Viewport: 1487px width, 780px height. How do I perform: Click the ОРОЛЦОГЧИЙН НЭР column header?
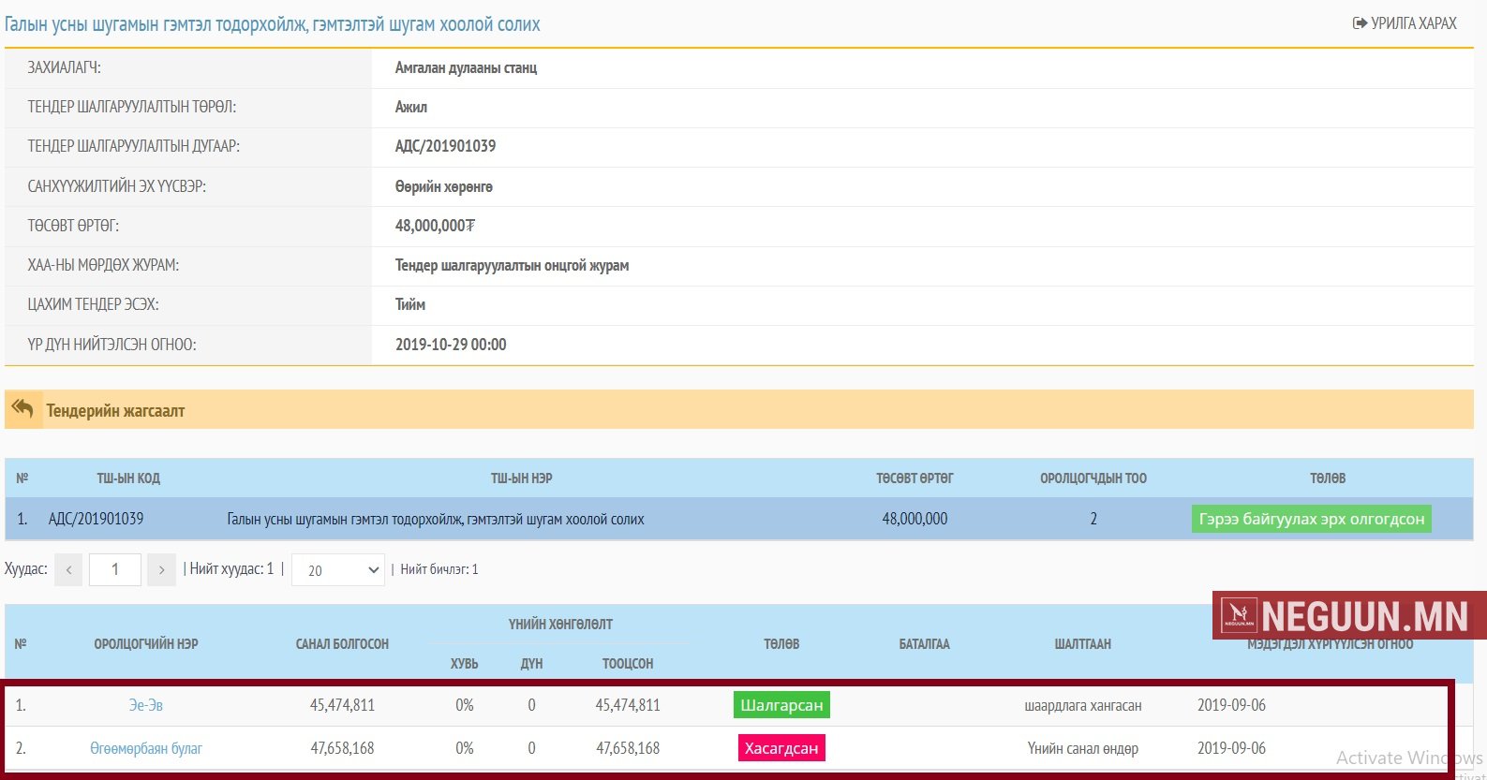click(146, 643)
